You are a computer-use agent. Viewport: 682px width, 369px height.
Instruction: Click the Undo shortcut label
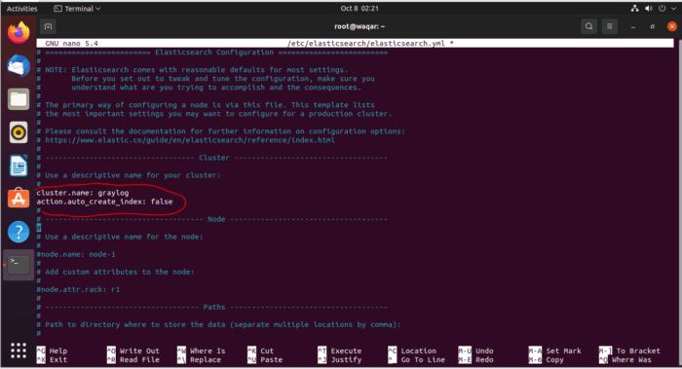484,351
